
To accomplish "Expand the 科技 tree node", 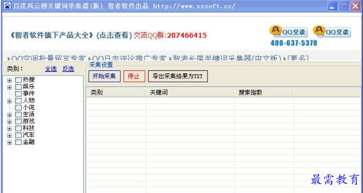I will [x=9, y=129].
